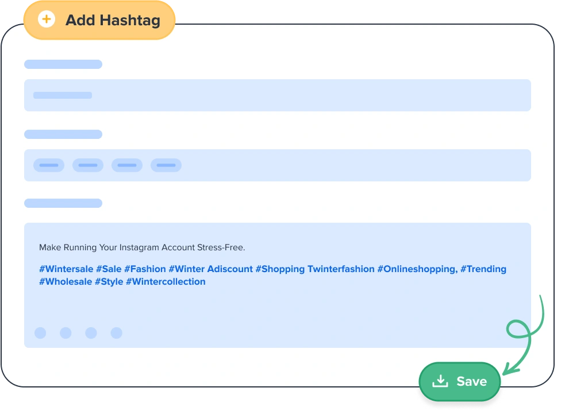
Task: Click the fourth round dot below caption
Action: pos(117,333)
